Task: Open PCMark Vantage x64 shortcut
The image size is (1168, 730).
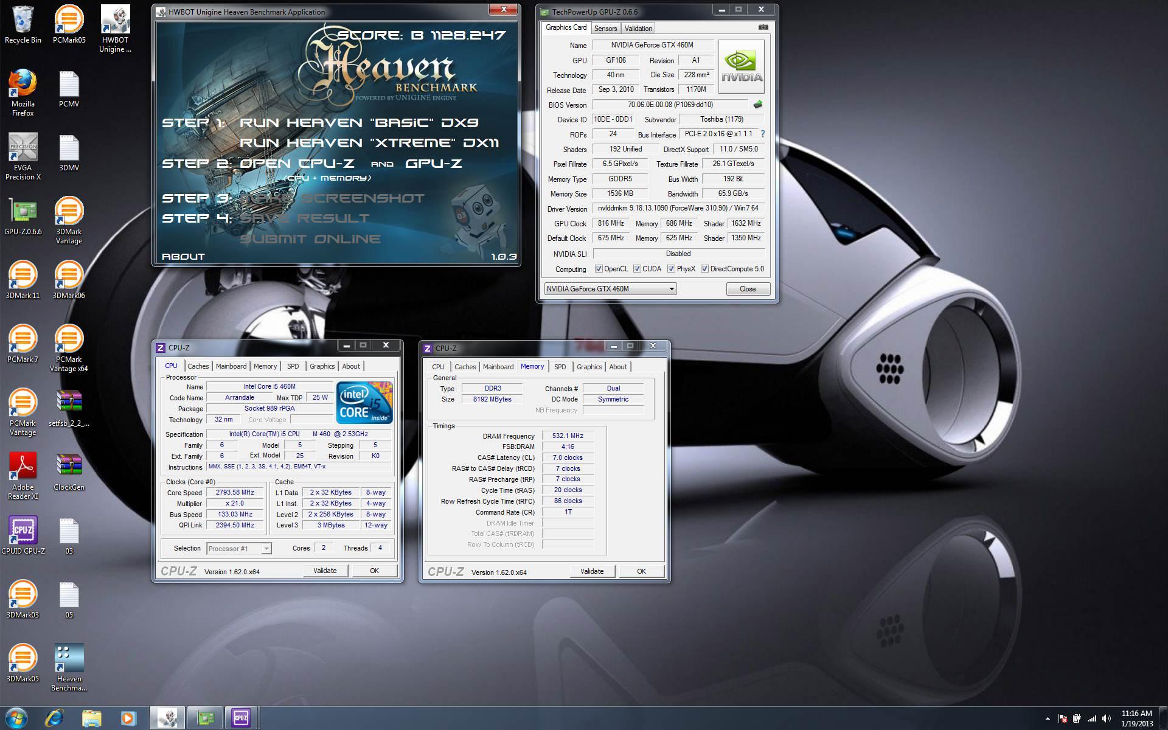Action: pos(69,348)
